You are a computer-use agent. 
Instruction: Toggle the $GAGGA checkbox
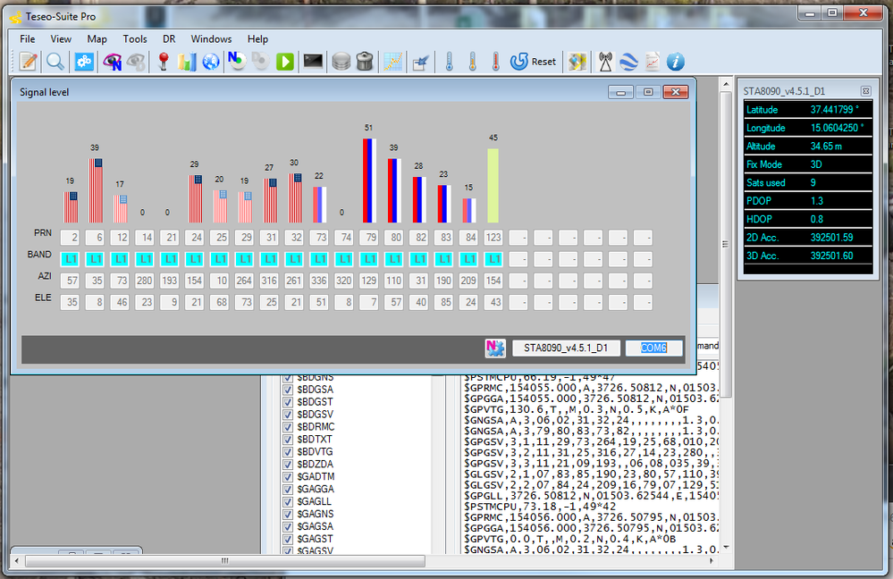point(288,489)
